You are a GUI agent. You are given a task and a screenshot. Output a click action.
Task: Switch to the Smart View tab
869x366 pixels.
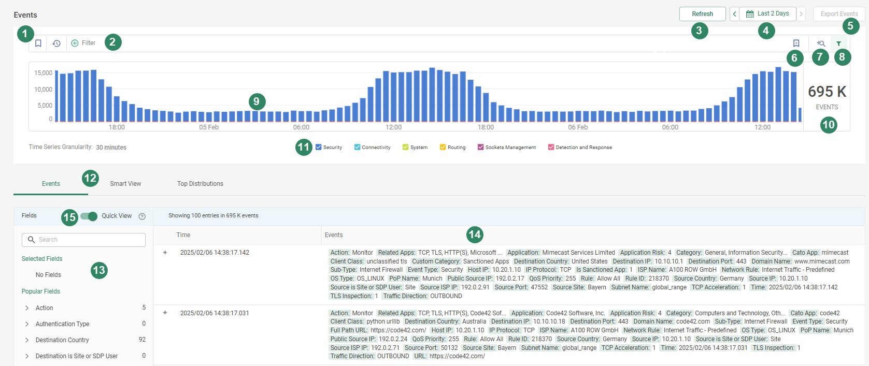pyautogui.click(x=125, y=184)
